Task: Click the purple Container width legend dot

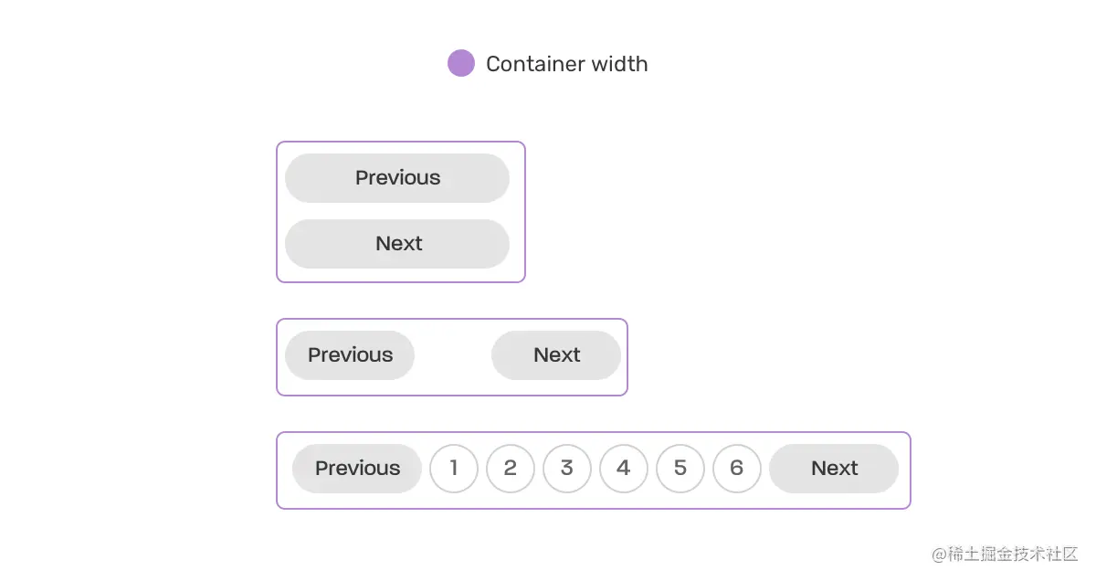Action: coord(461,63)
